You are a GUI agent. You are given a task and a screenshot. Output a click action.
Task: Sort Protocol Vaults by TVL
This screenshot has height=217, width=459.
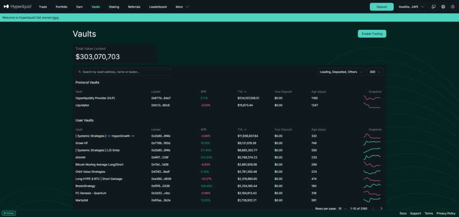242,92
